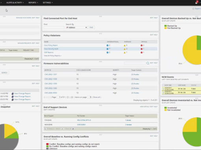The image size is (201, 150).
Task: Click the Find text input field
Action: tap(54, 27)
